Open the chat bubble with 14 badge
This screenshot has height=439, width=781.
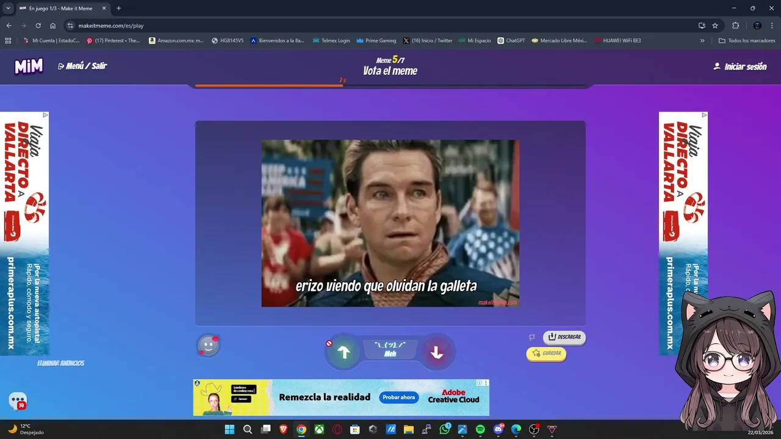18,401
